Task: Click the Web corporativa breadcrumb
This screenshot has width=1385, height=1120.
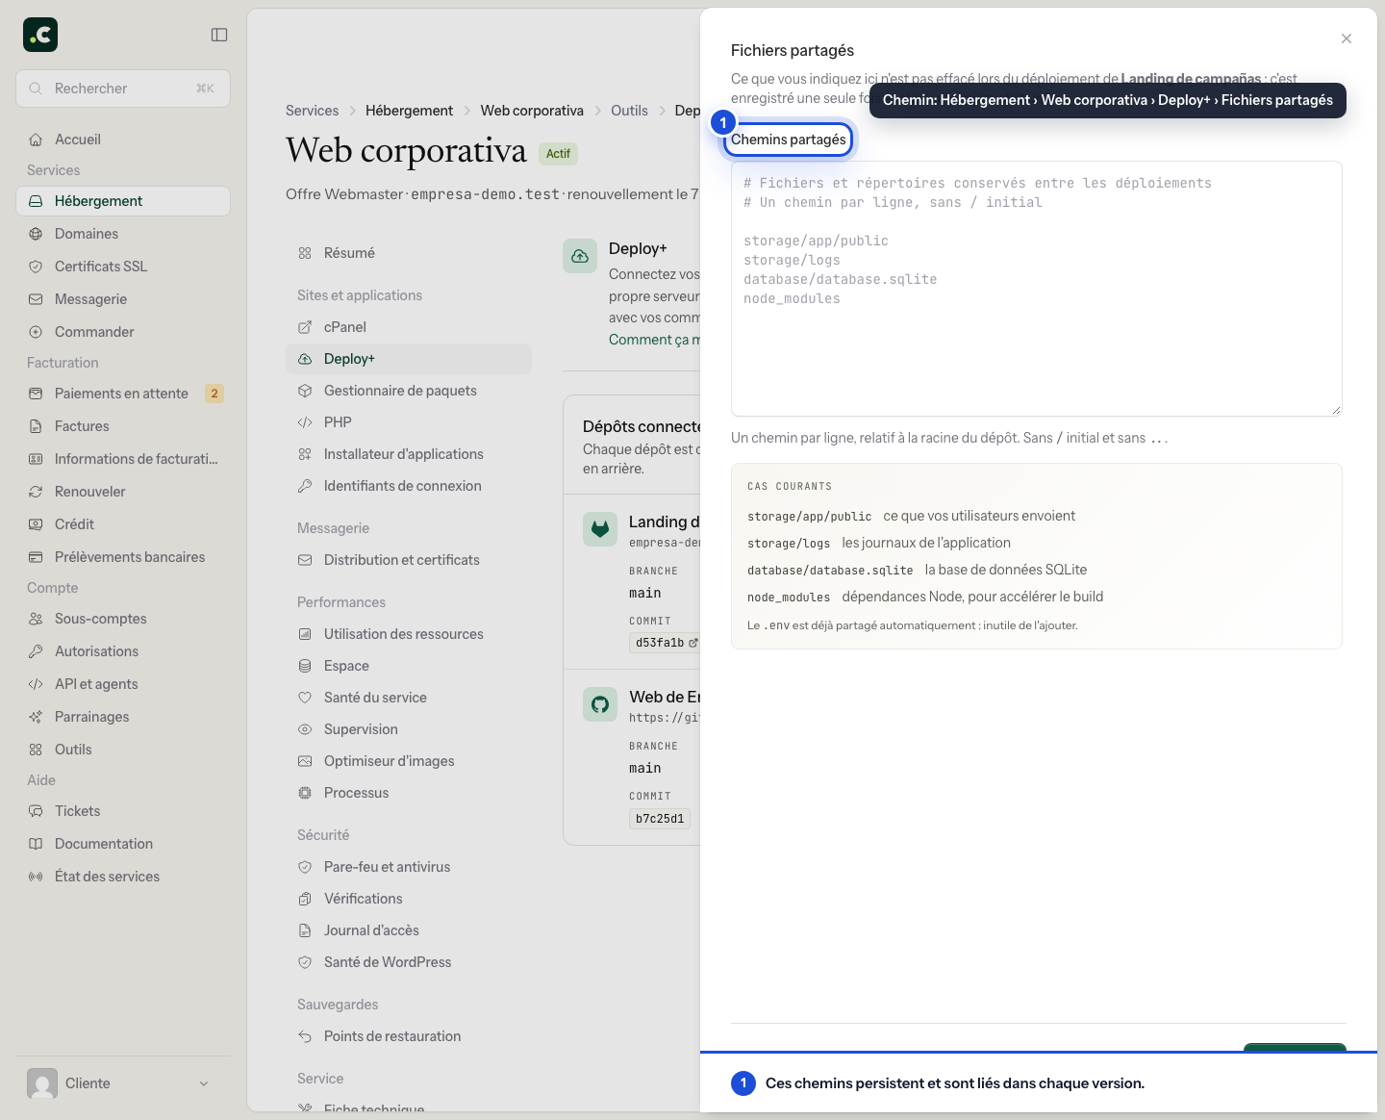Action: [532, 111]
